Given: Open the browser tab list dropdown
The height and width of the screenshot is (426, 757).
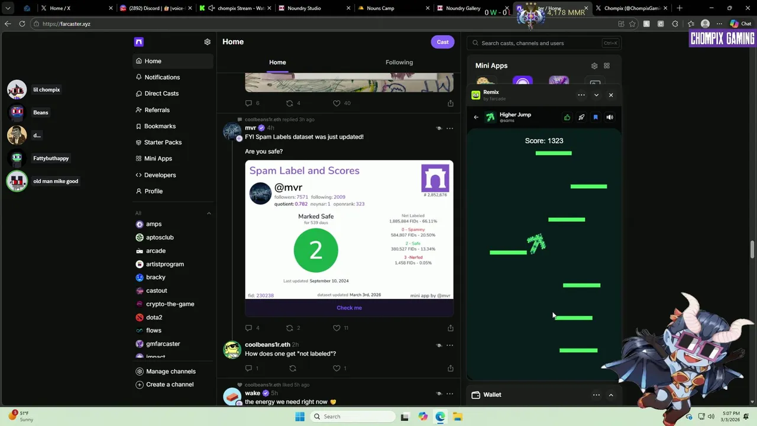Looking at the screenshot, I should click(x=8, y=8).
